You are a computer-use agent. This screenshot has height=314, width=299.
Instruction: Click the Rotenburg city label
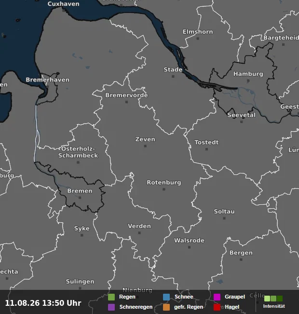coord(164,183)
